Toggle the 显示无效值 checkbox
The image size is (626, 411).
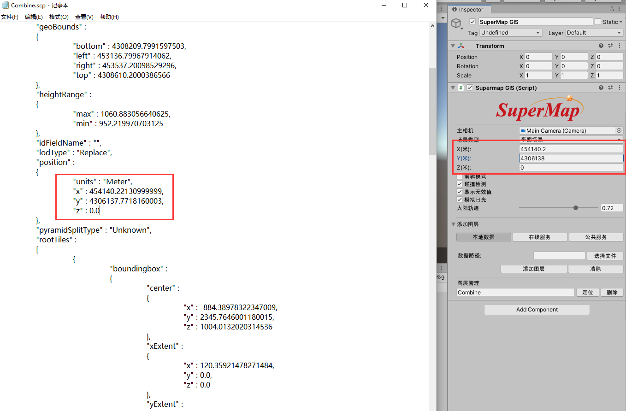pyautogui.click(x=460, y=192)
